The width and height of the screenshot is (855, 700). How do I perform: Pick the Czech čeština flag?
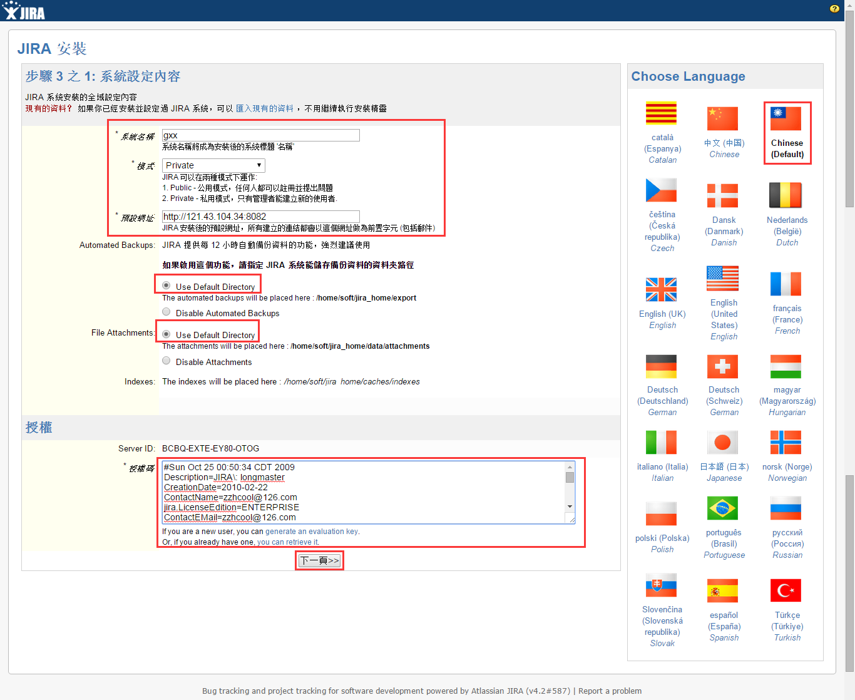point(662,190)
